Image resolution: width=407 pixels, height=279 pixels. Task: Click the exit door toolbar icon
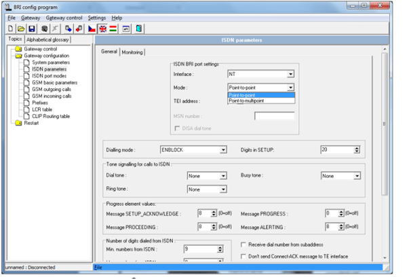pyautogui.click(x=139, y=29)
